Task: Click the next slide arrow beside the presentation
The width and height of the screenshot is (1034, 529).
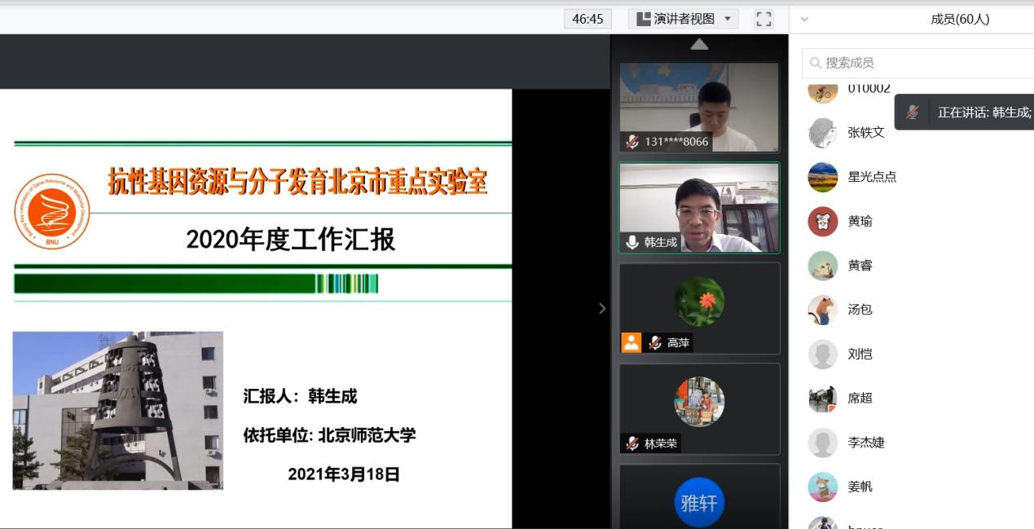Action: click(x=601, y=309)
